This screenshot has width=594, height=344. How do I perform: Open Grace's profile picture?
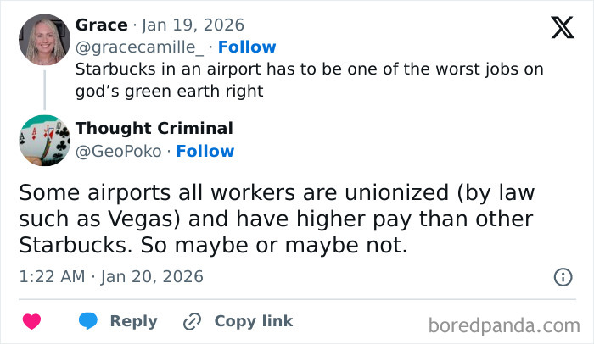click(x=44, y=39)
